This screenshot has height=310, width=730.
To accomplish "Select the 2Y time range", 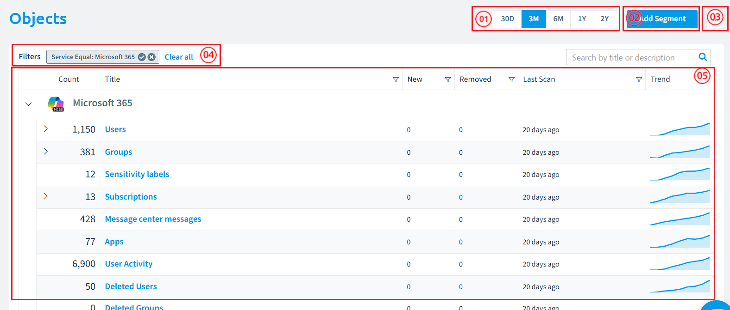I will [604, 19].
